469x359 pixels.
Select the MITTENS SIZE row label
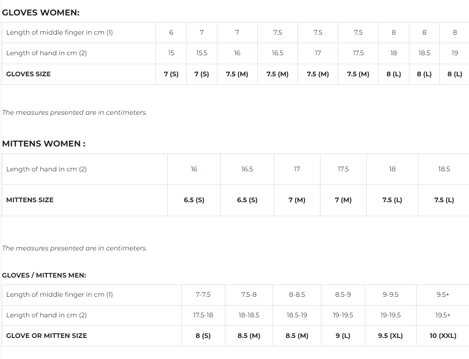30,200
